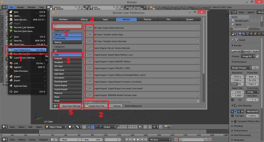Remove a render preset with the minus icon
Image resolution: width=264 pixels, height=142 pixels.
click(257, 68)
